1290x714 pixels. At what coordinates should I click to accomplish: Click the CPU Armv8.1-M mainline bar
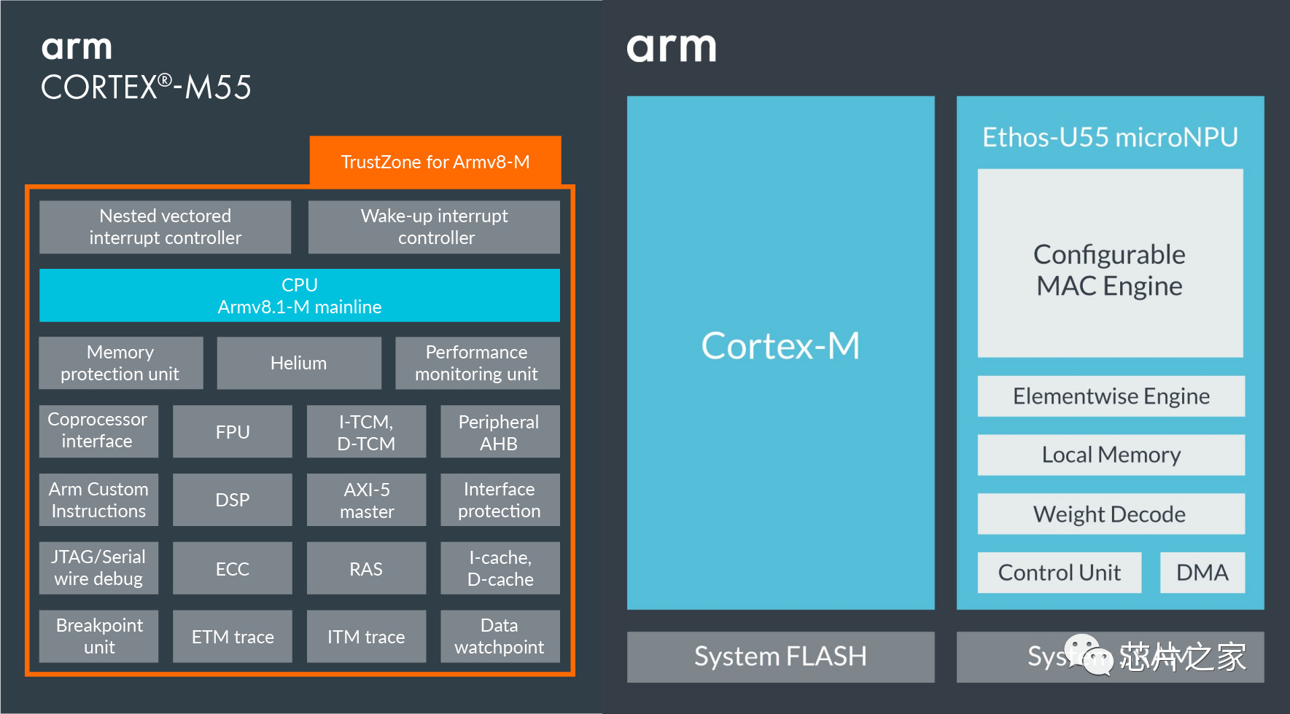pyautogui.click(x=300, y=295)
